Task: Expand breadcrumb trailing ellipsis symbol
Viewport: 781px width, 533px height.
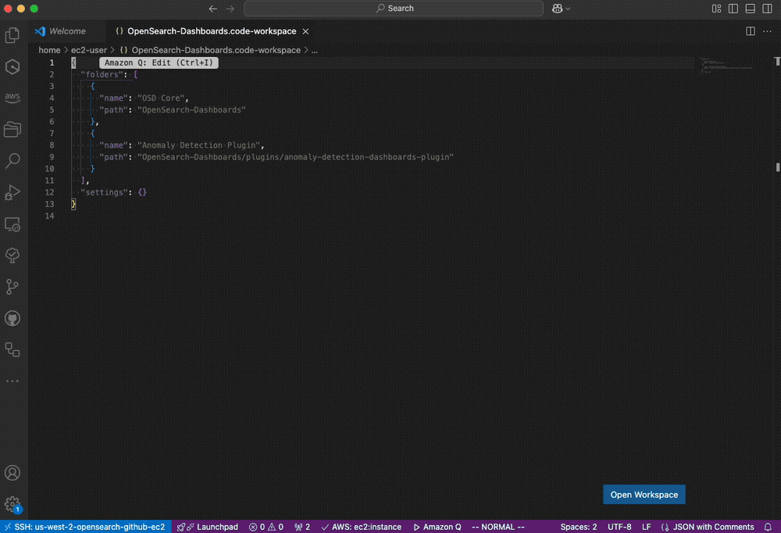Action: (314, 50)
